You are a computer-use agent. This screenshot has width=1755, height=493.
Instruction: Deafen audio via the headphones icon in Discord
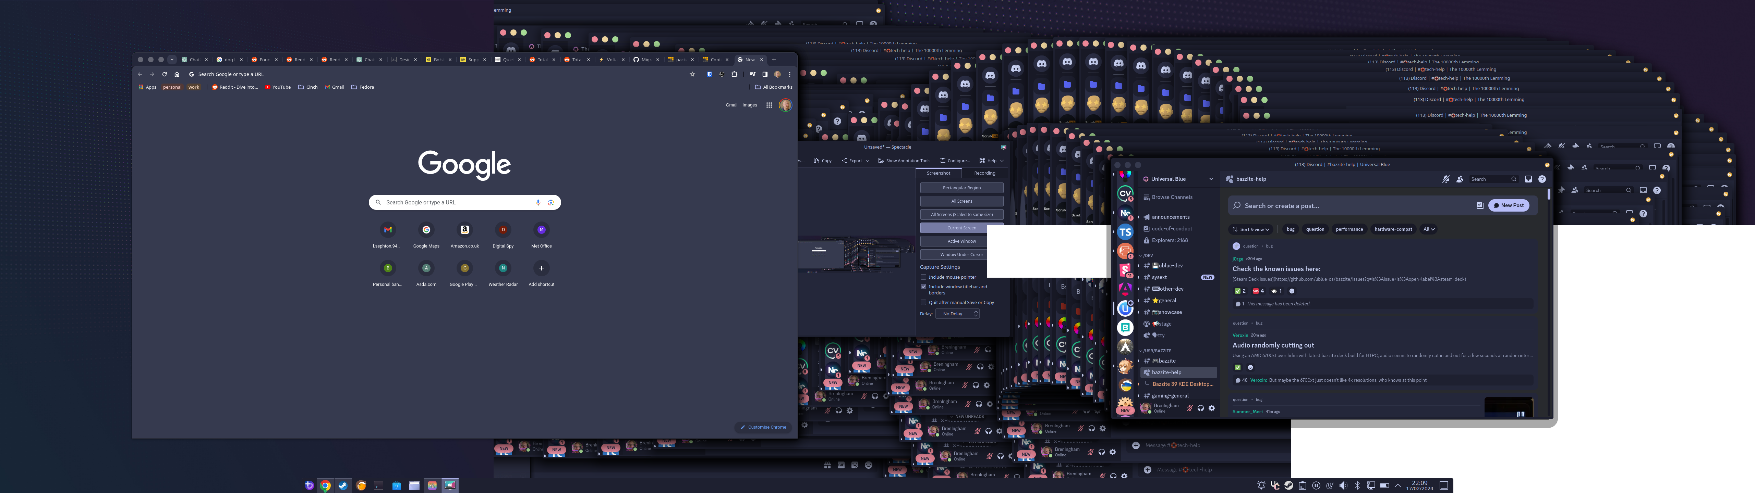pyautogui.click(x=1200, y=408)
